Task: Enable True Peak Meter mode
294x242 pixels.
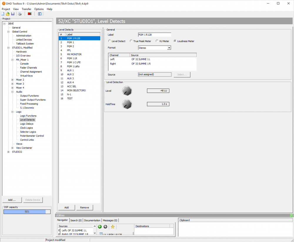Action: tap(132, 41)
